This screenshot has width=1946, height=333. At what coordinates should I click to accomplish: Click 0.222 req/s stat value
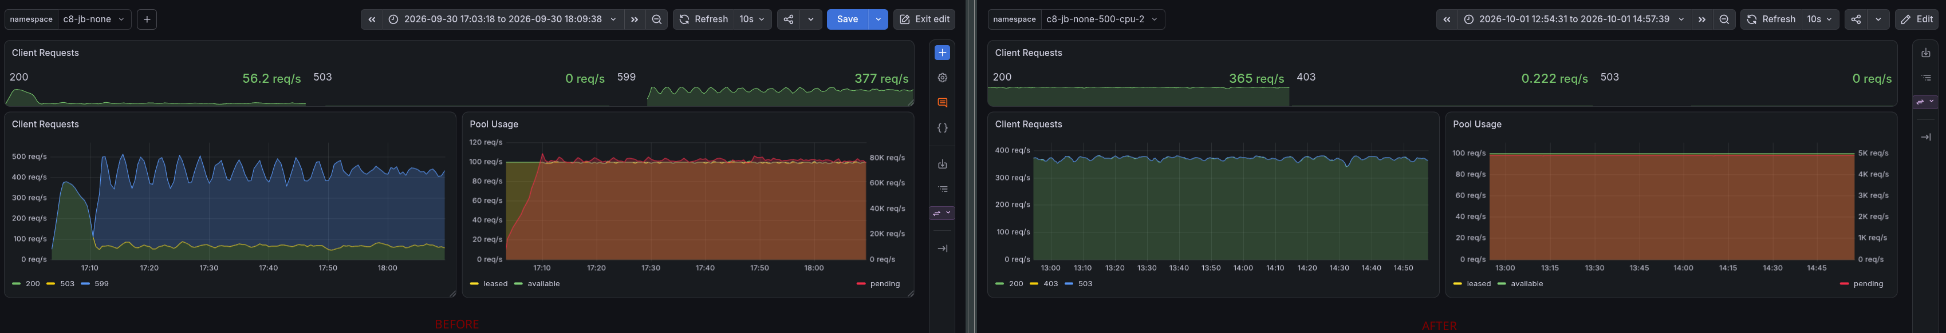point(1555,78)
